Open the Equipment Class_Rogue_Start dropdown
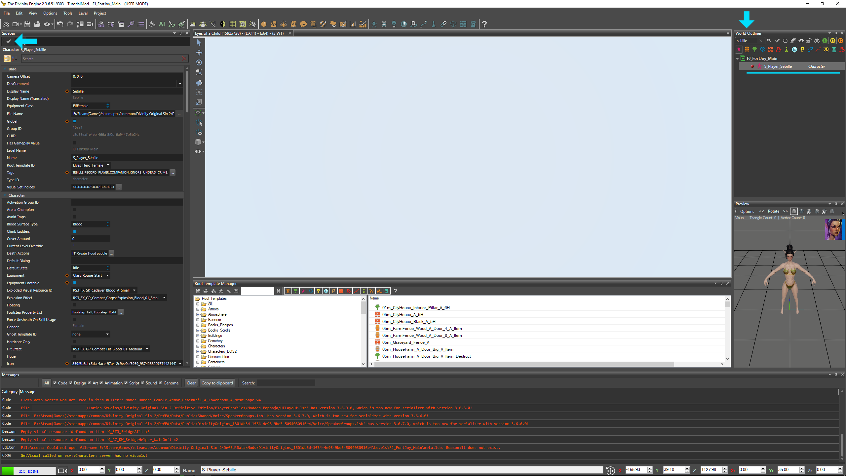The image size is (846, 476). tap(107, 275)
